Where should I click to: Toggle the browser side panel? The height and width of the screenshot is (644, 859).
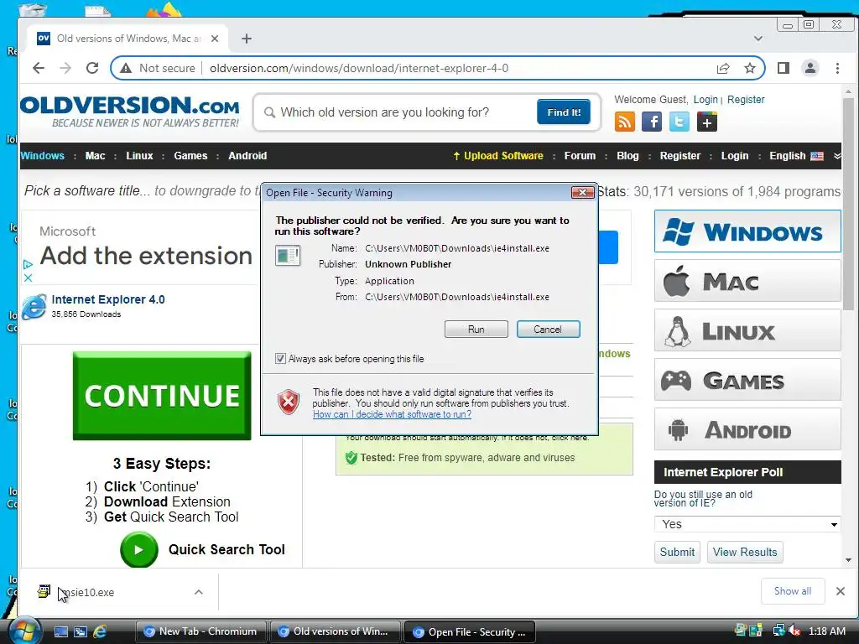point(784,68)
